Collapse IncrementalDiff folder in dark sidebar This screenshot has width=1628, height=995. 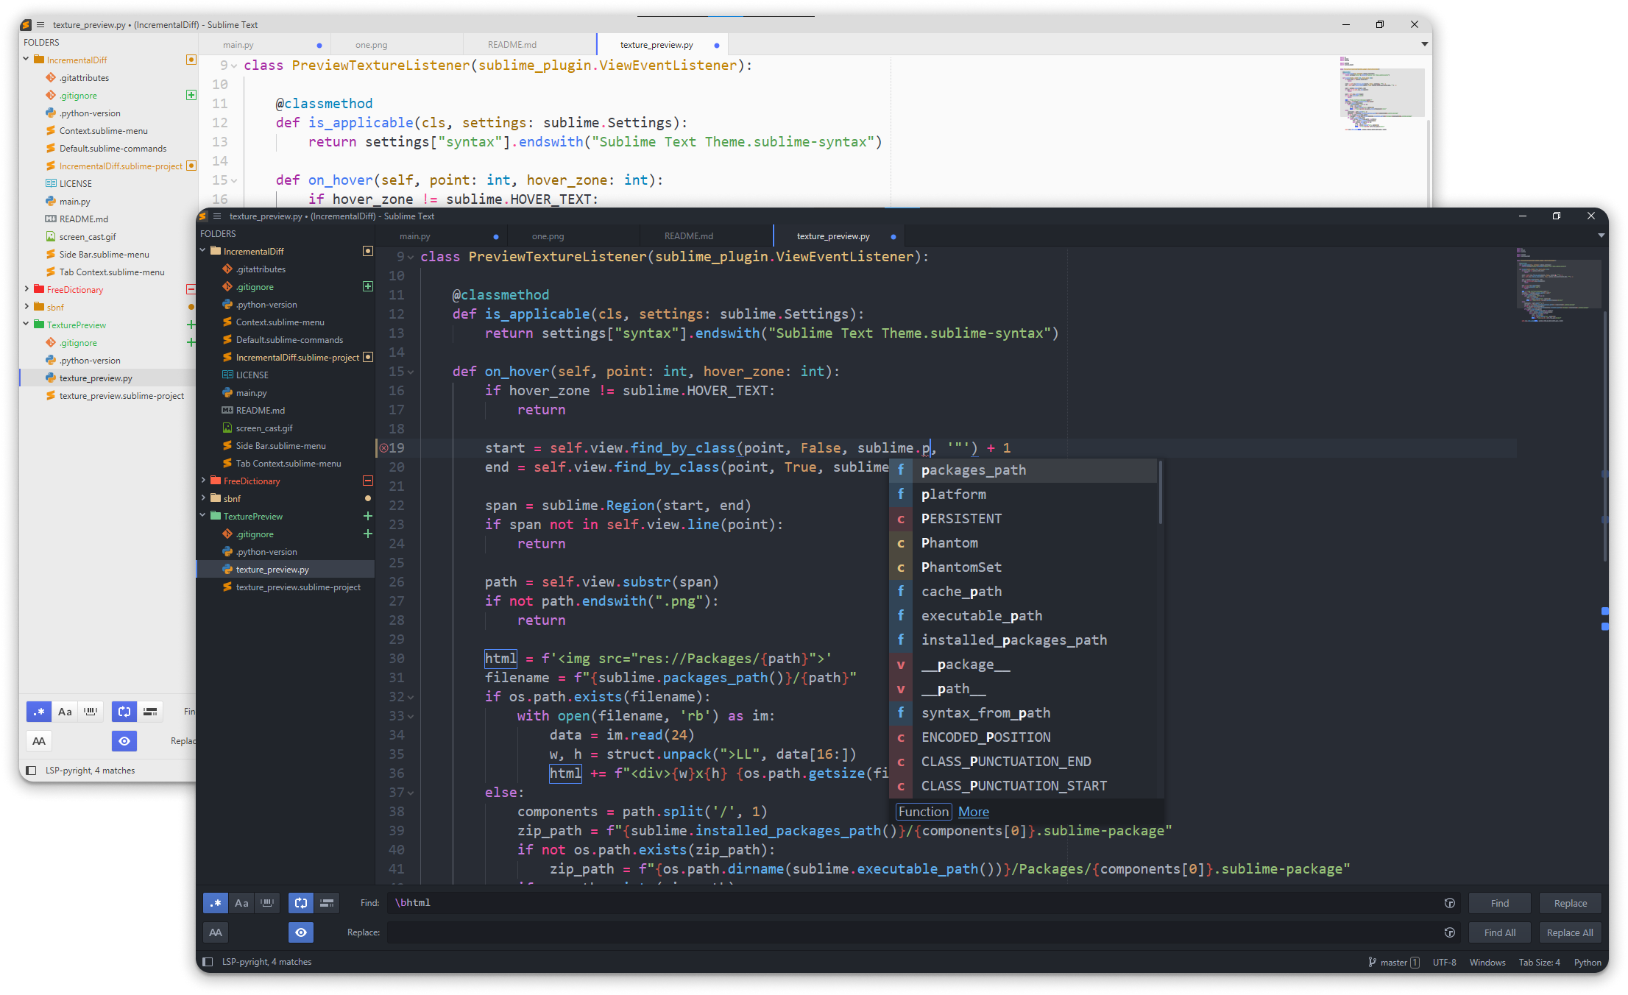click(203, 251)
